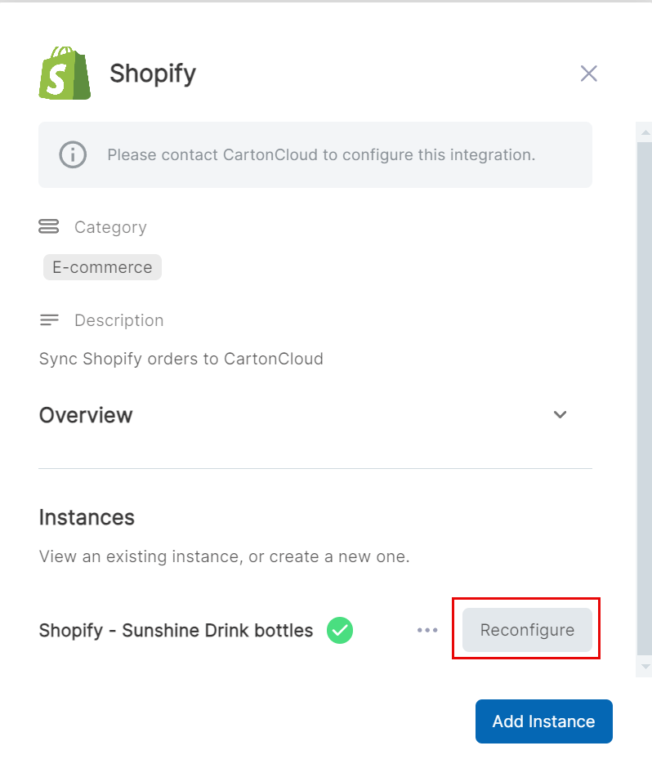Click the Shopify bag logo icon
Screen dimensions: 652x777
coord(64,73)
